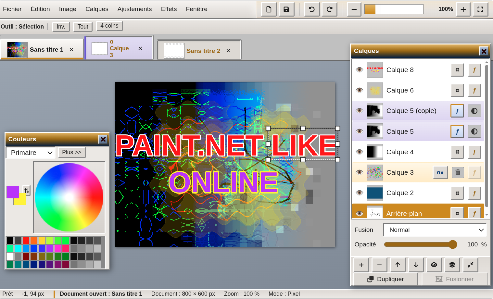Select the Calque 4 layer thumbnail

375,152
